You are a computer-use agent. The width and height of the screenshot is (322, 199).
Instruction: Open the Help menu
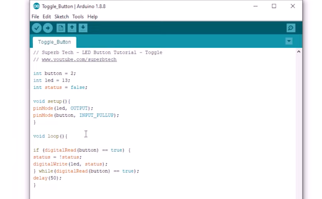tap(92, 17)
